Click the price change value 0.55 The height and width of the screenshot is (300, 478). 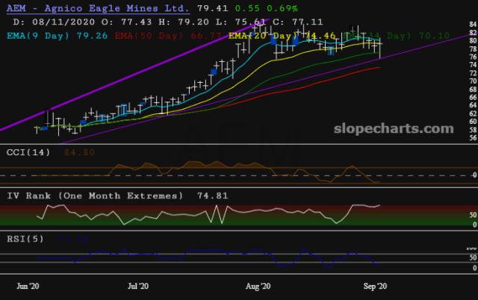coord(247,8)
